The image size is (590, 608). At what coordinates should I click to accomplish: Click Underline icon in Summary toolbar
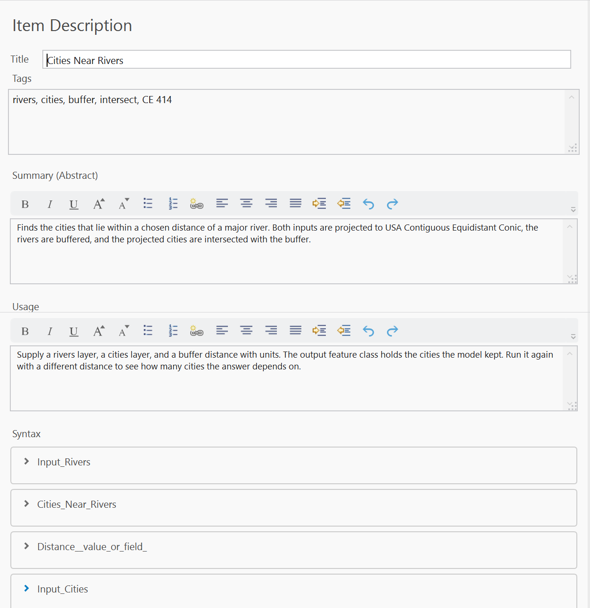click(74, 204)
